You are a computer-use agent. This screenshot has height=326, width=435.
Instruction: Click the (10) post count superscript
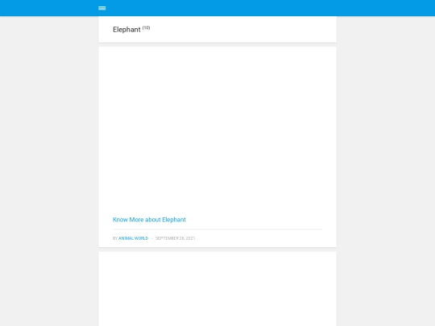[x=146, y=27]
